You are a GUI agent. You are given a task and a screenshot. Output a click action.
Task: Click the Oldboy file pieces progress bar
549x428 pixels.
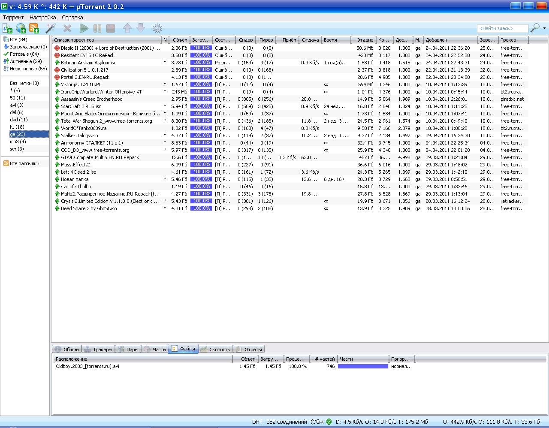pyautogui.click(x=363, y=366)
